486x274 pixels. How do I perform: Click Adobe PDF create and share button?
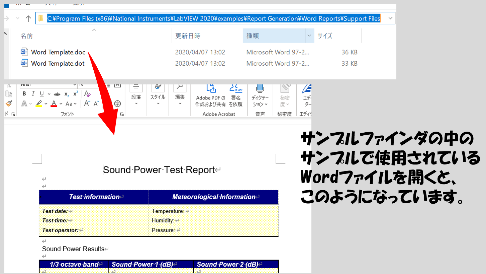click(x=211, y=96)
